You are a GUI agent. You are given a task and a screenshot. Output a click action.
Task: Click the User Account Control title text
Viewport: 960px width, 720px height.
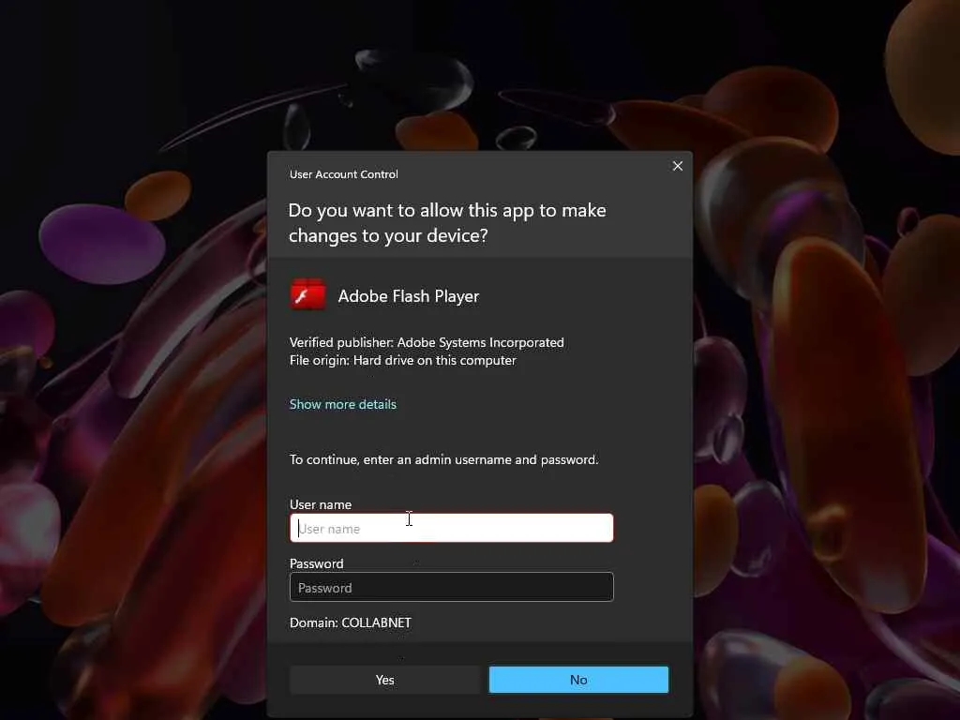(x=343, y=174)
